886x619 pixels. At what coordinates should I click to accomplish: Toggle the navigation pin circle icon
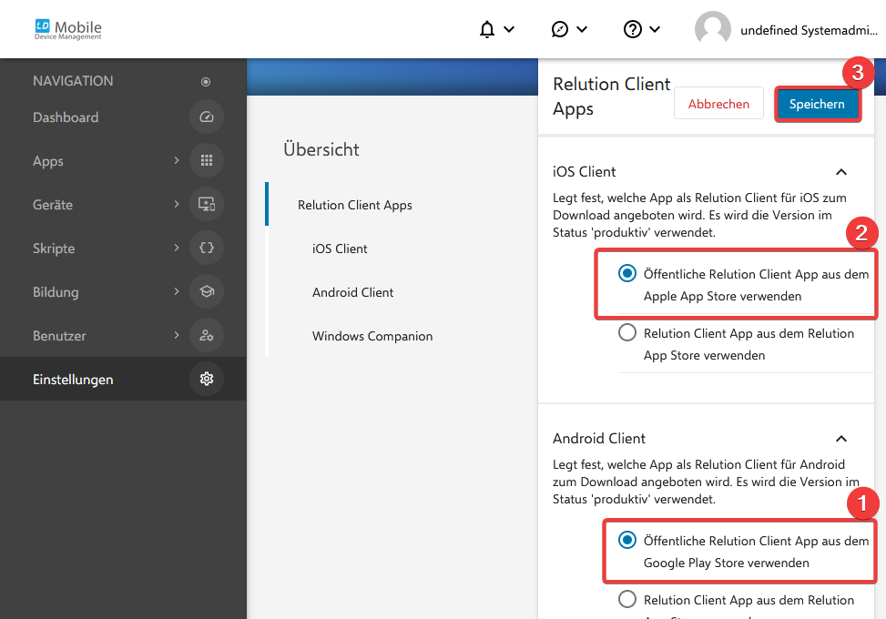(x=206, y=82)
